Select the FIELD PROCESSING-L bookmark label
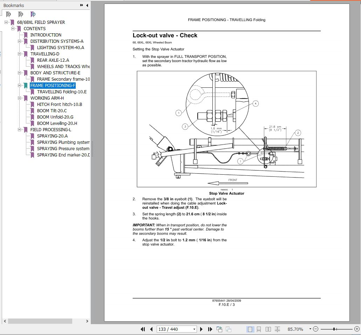This screenshot has width=361, height=335. tap(51, 130)
